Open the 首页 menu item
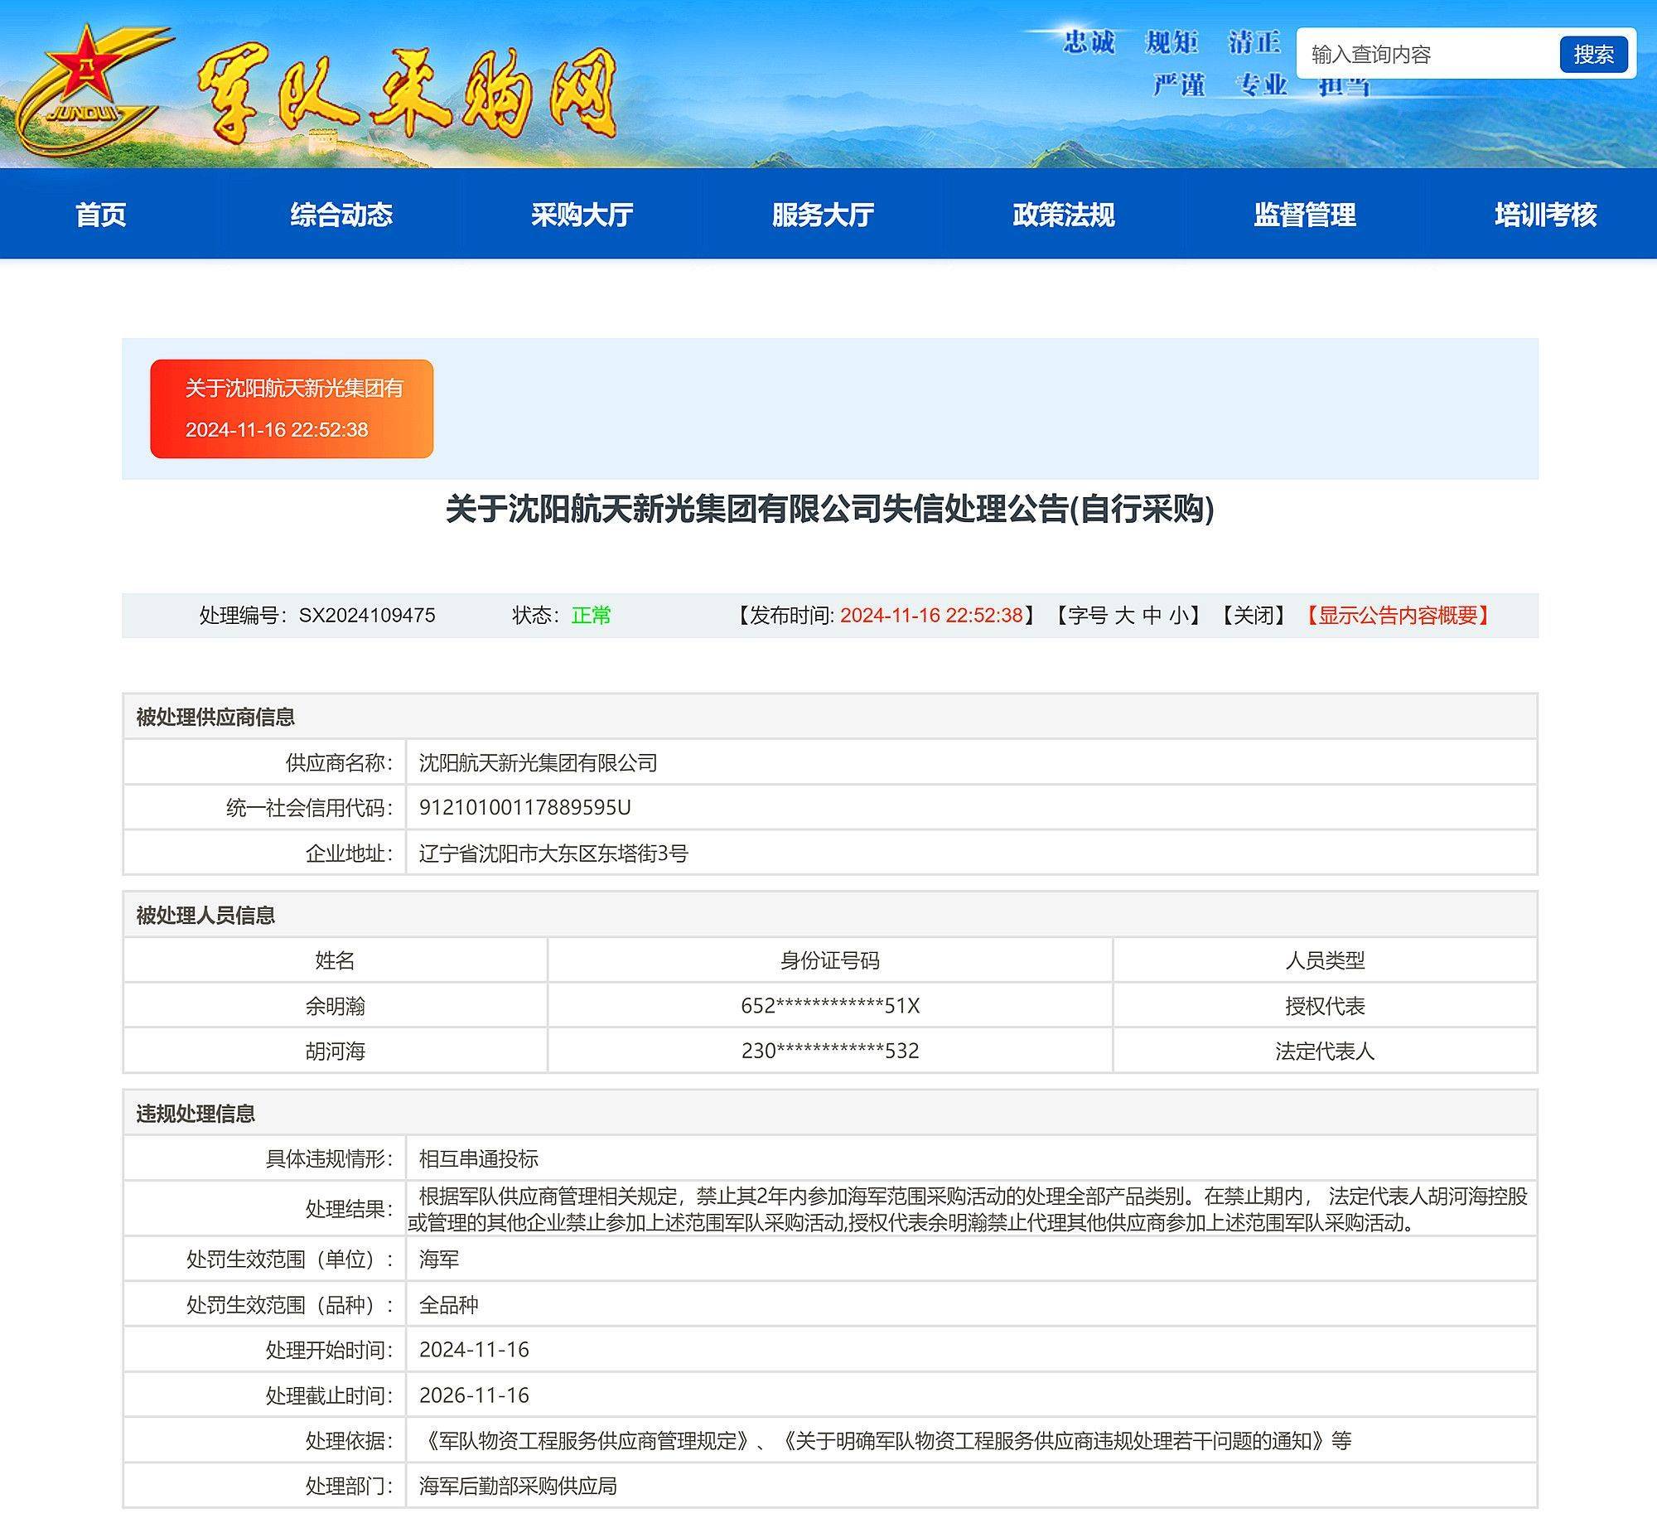This screenshot has height=1523, width=1657. (x=101, y=215)
